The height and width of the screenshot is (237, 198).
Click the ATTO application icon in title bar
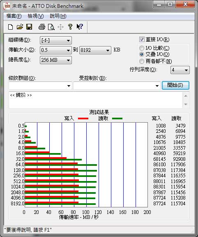(x=7, y=6)
